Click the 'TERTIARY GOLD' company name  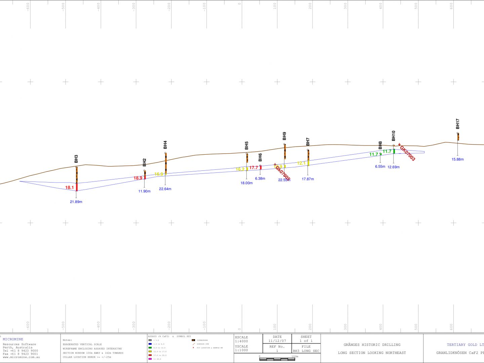click(465, 345)
